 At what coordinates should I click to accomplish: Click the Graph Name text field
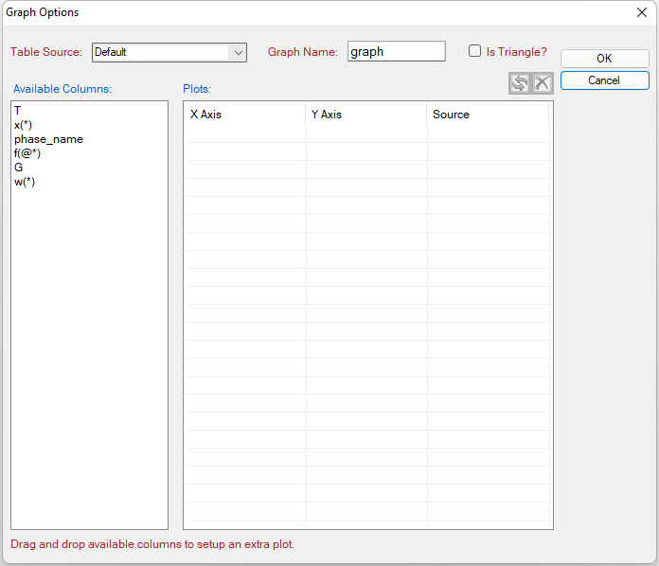point(396,52)
